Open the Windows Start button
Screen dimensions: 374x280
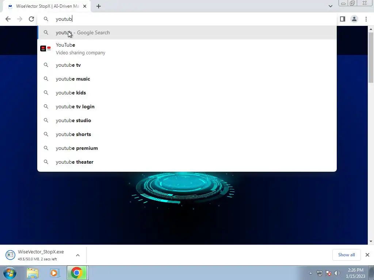(x=10, y=273)
